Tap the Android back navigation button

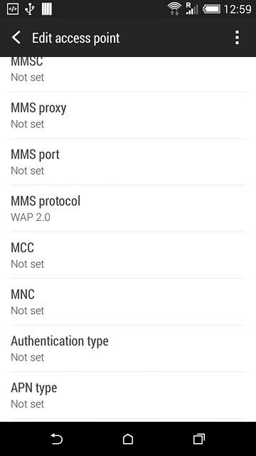pyautogui.click(x=57, y=439)
